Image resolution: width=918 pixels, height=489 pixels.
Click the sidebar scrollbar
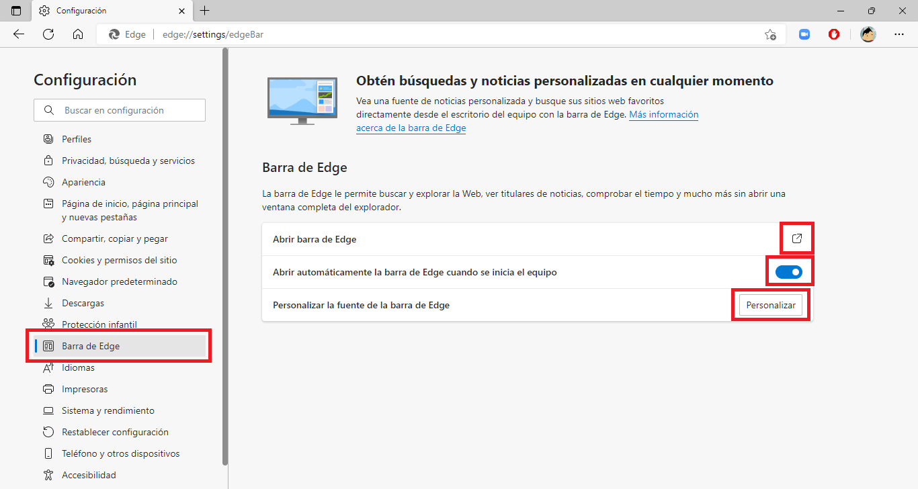(x=225, y=258)
